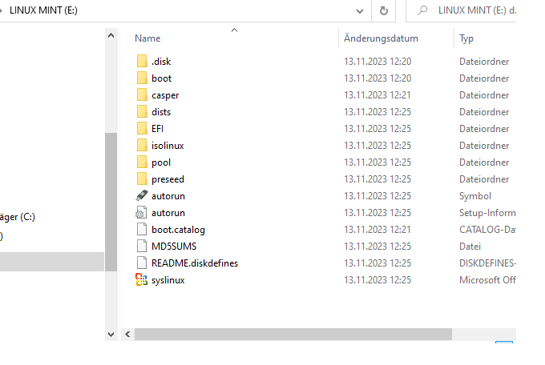The image size is (545, 365).
Task: Click the syslinux Microsoft Office icon
Action: (x=142, y=279)
